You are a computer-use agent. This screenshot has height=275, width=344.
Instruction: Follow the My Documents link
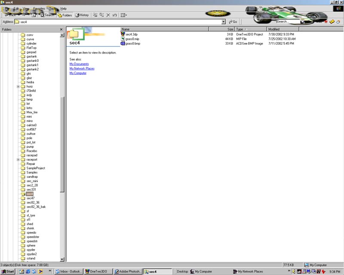[79, 64]
